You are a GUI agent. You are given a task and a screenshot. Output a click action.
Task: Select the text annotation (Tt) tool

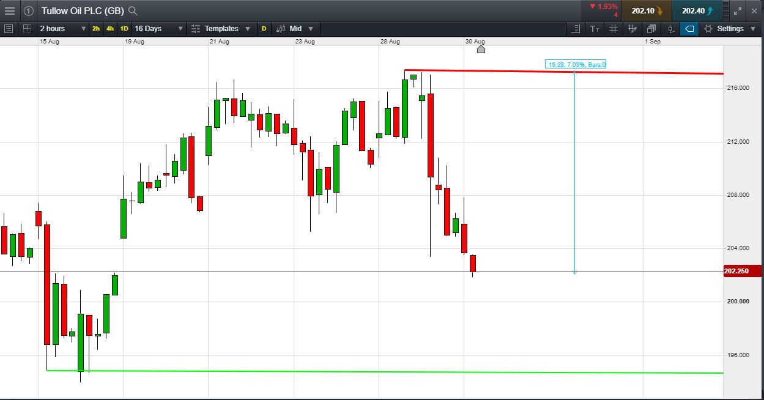(x=595, y=29)
